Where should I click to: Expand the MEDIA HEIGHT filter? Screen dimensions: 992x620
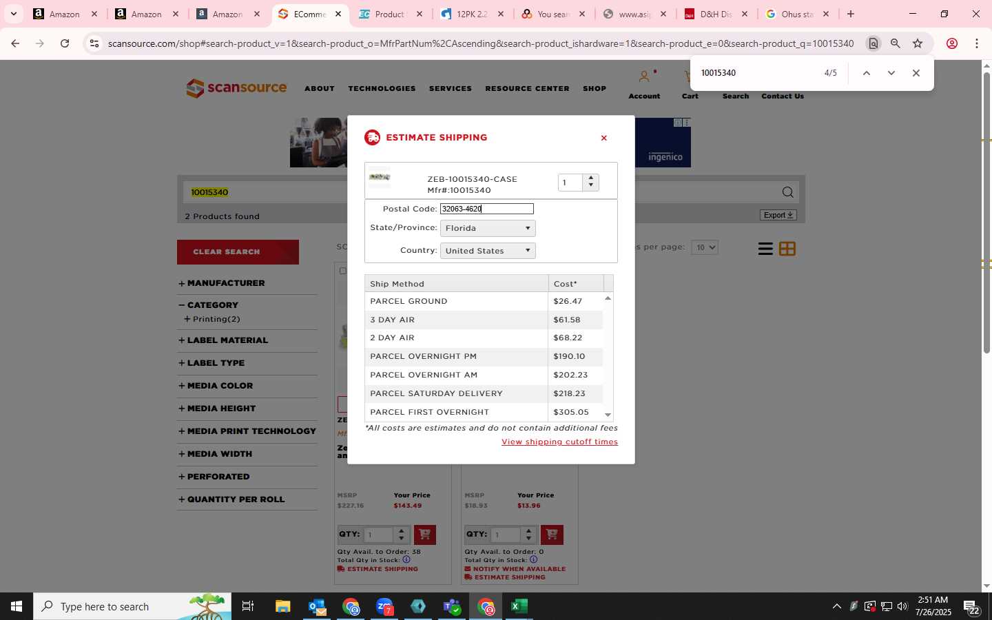click(217, 409)
